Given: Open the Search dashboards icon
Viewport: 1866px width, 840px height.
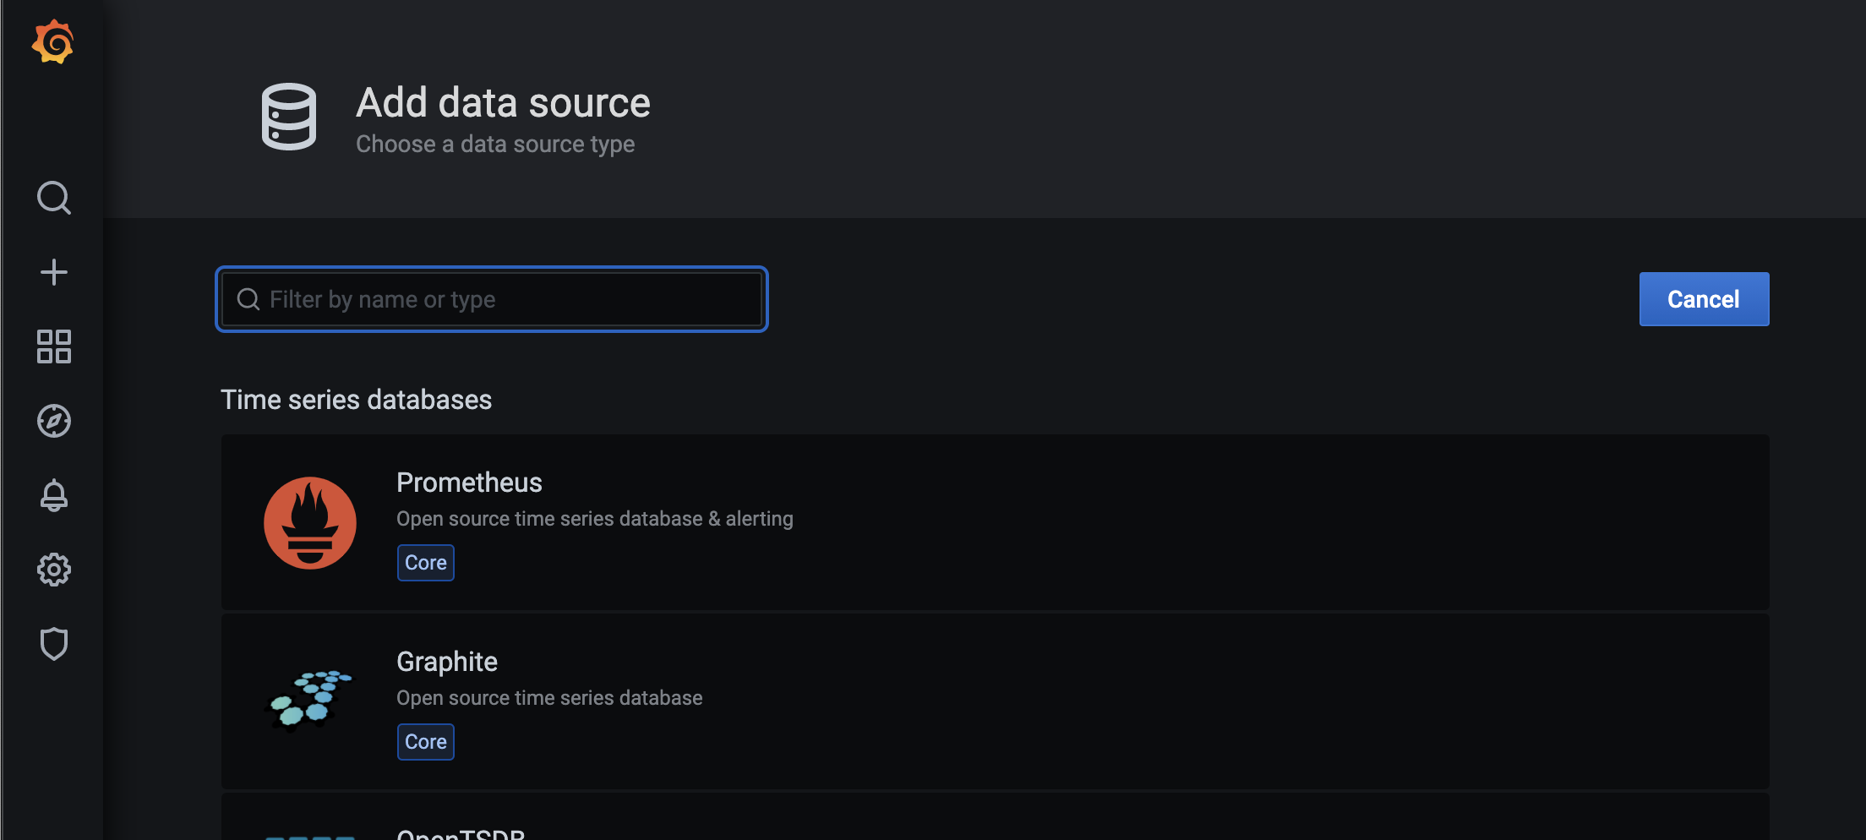Looking at the screenshot, I should (x=53, y=197).
